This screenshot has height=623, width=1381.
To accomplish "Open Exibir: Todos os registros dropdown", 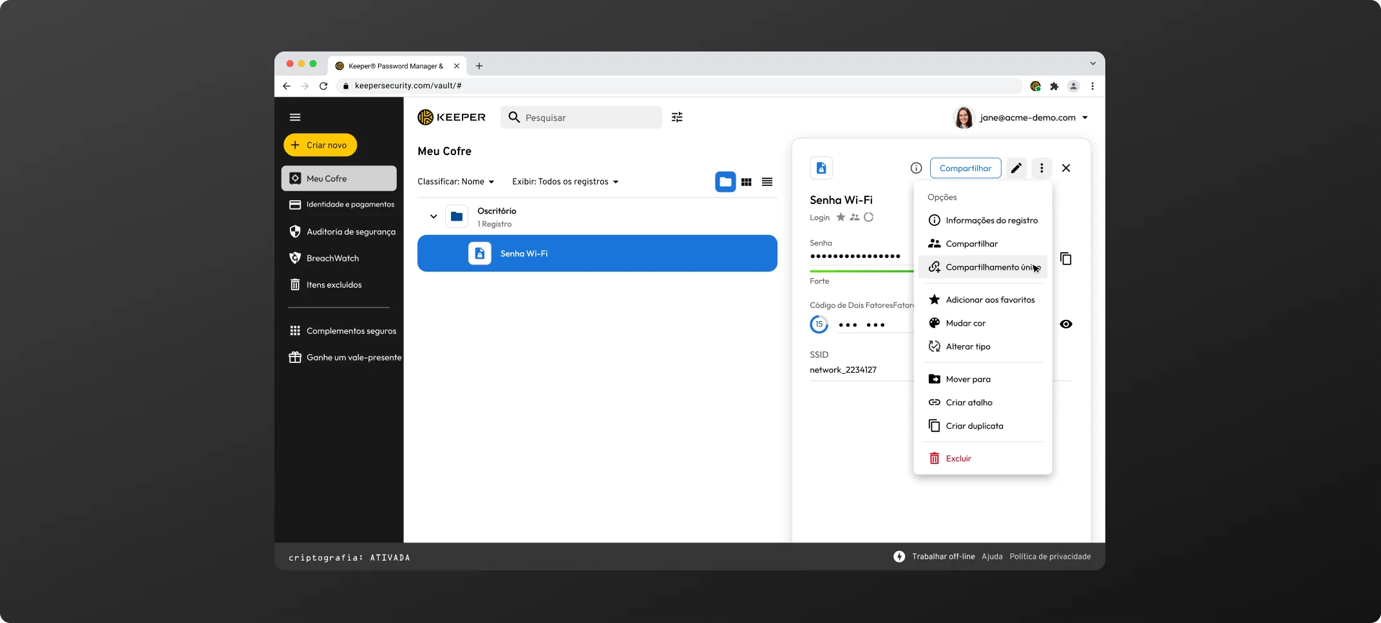I will tap(565, 181).
